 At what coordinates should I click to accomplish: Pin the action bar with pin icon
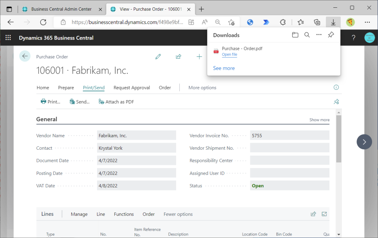[336, 102]
